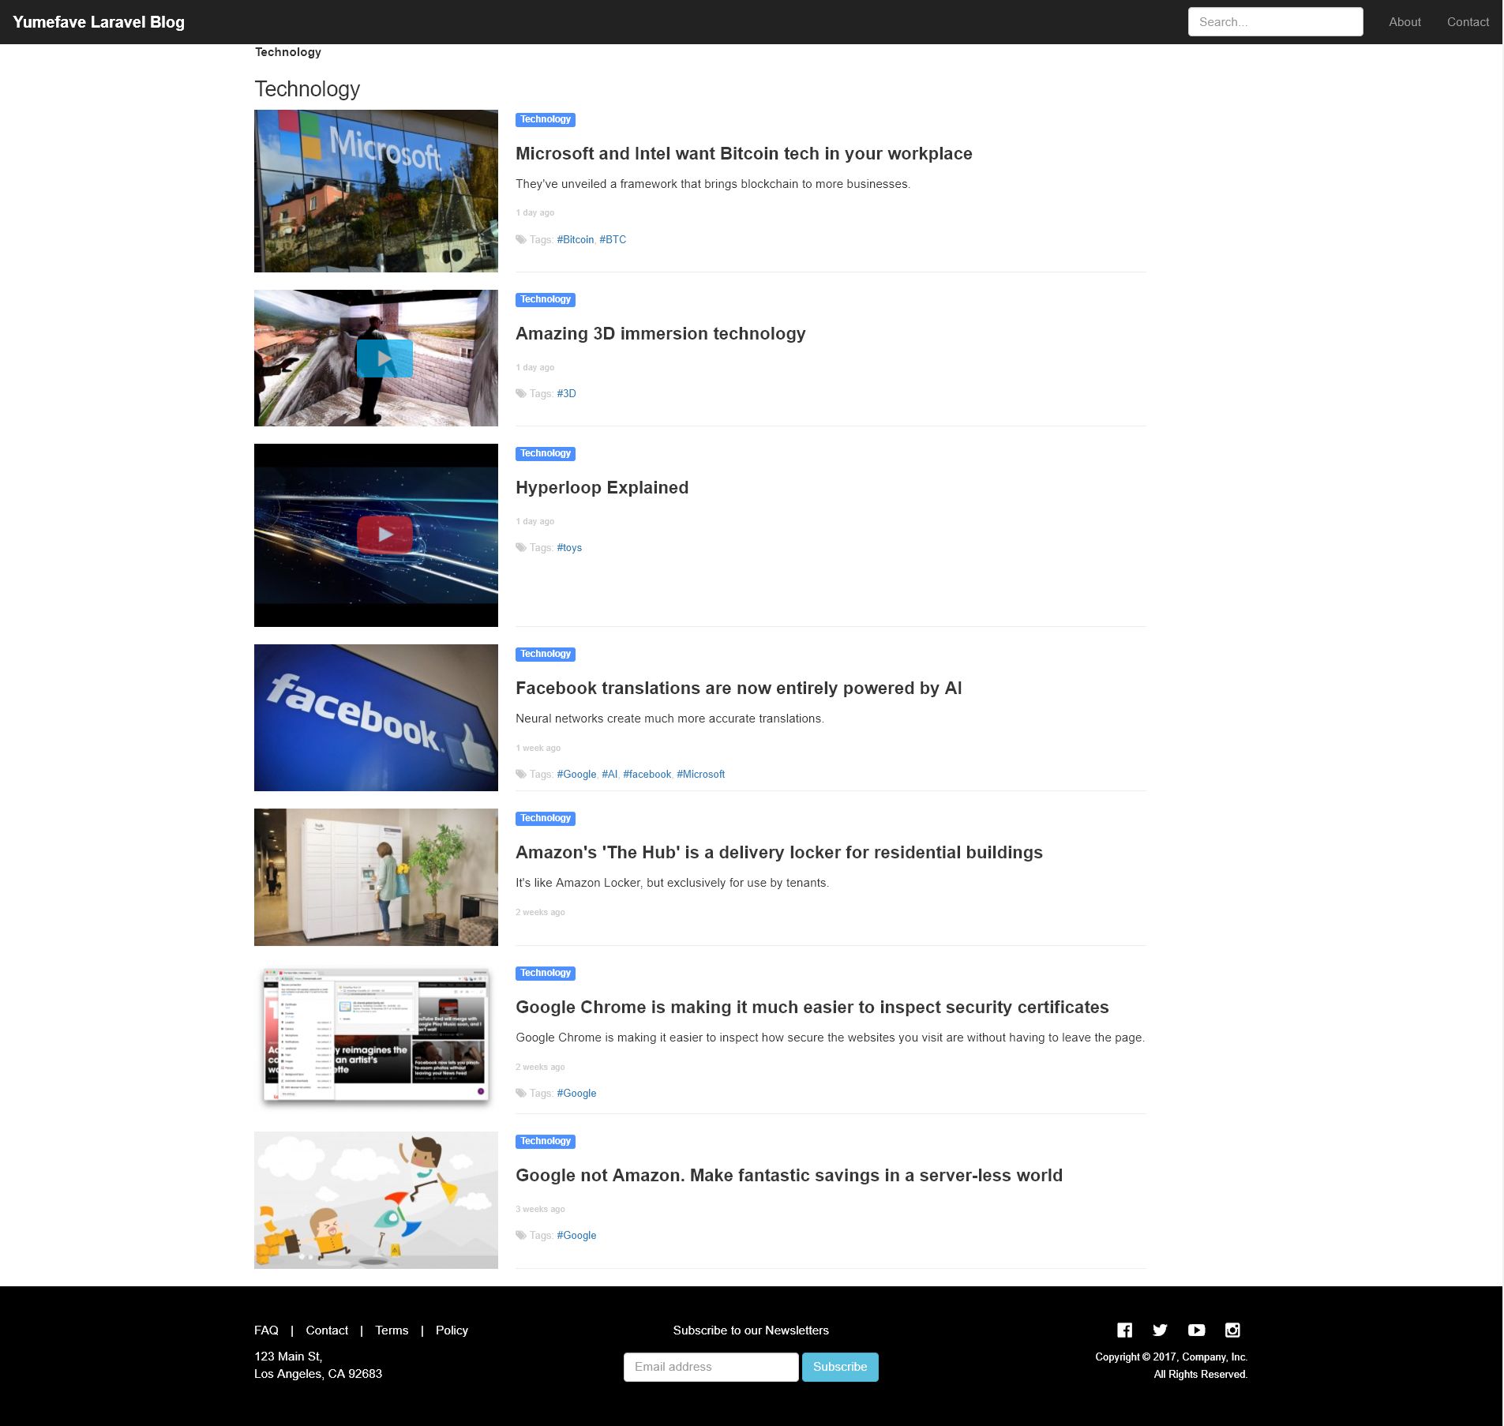Screen dimensions: 1504x1426
Task: Open the Google Chrome security certificates article
Action: click(812, 1008)
